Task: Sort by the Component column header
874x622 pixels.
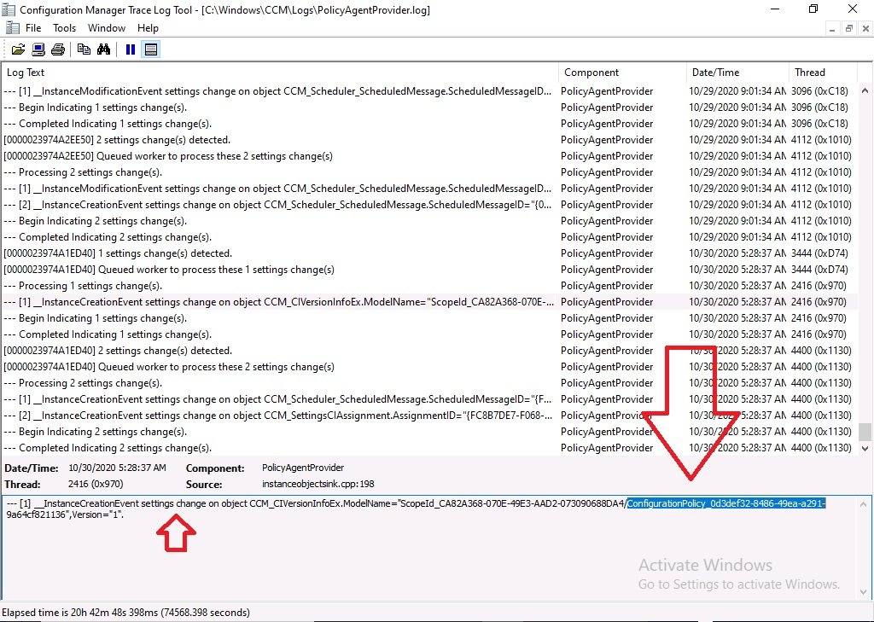Action: point(622,73)
